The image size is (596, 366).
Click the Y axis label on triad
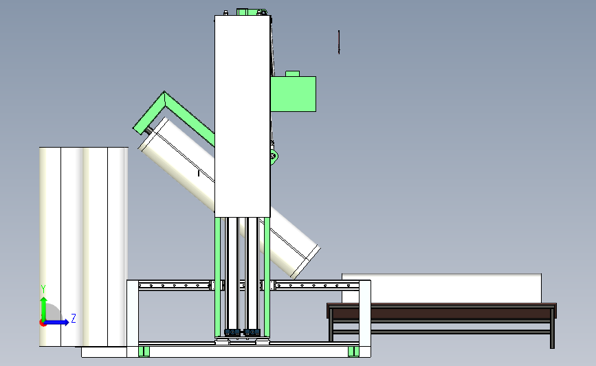click(x=43, y=290)
